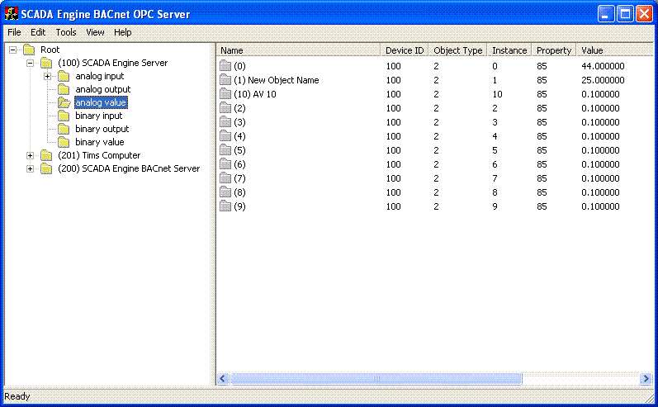This screenshot has height=407, width=658.
Task: Click the folder icon of (10) AV 10
Action: (x=225, y=94)
